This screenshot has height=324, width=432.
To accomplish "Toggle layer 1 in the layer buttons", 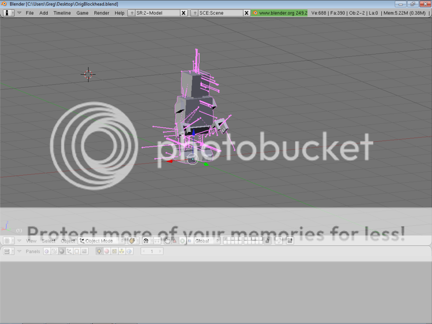I will tap(225, 239).
